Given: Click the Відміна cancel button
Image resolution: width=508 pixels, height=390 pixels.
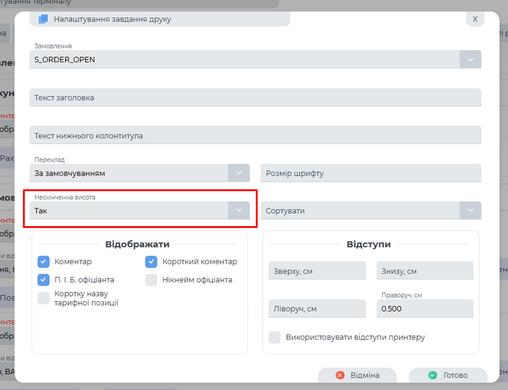Looking at the screenshot, I should [358, 375].
